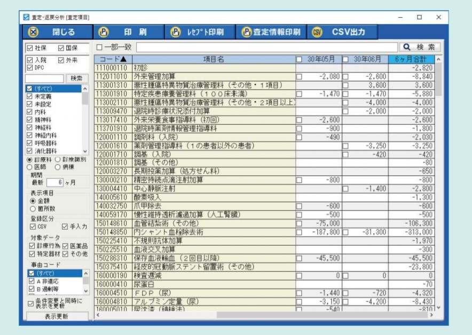
Task: Uncheck 呼吸器科 in department list
Action: 29,143
